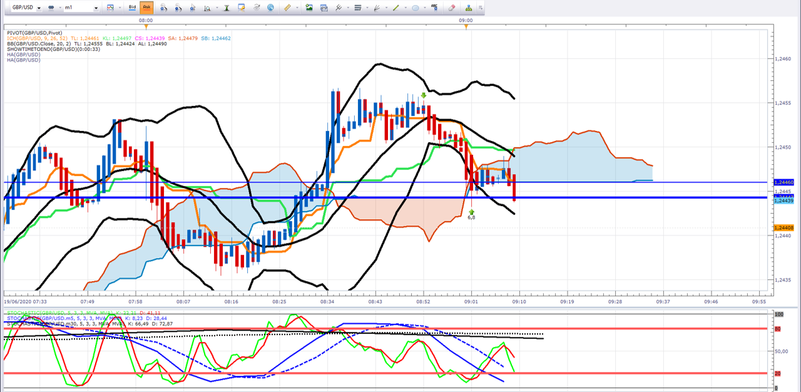Viewport: 801px width, 392px height.
Task: Click the 50,00 stochastic scale label
Action: (x=782, y=351)
